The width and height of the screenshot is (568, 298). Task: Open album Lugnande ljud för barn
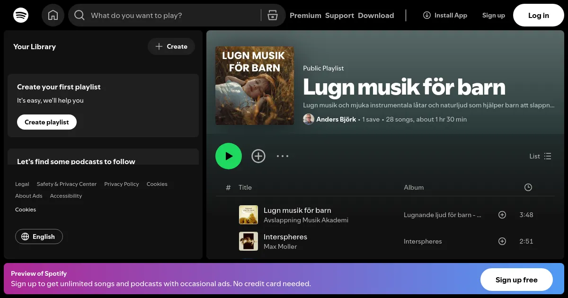point(443,215)
